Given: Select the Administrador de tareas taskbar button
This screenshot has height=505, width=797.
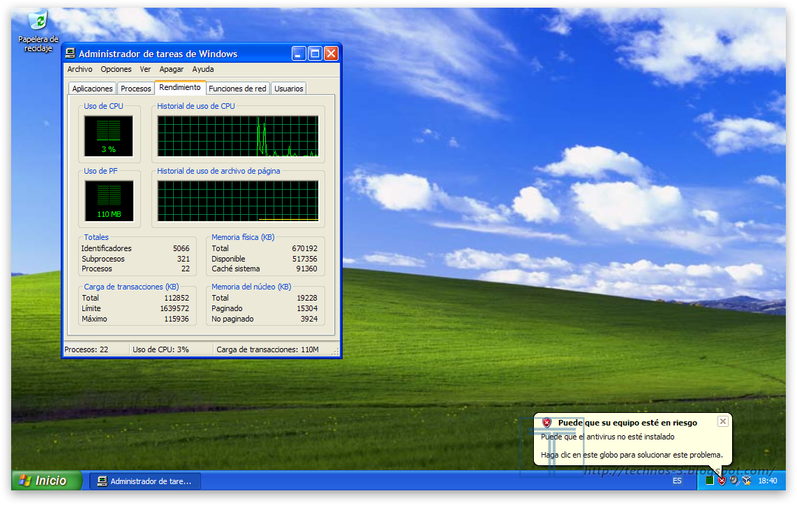Looking at the screenshot, I should [x=144, y=481].
